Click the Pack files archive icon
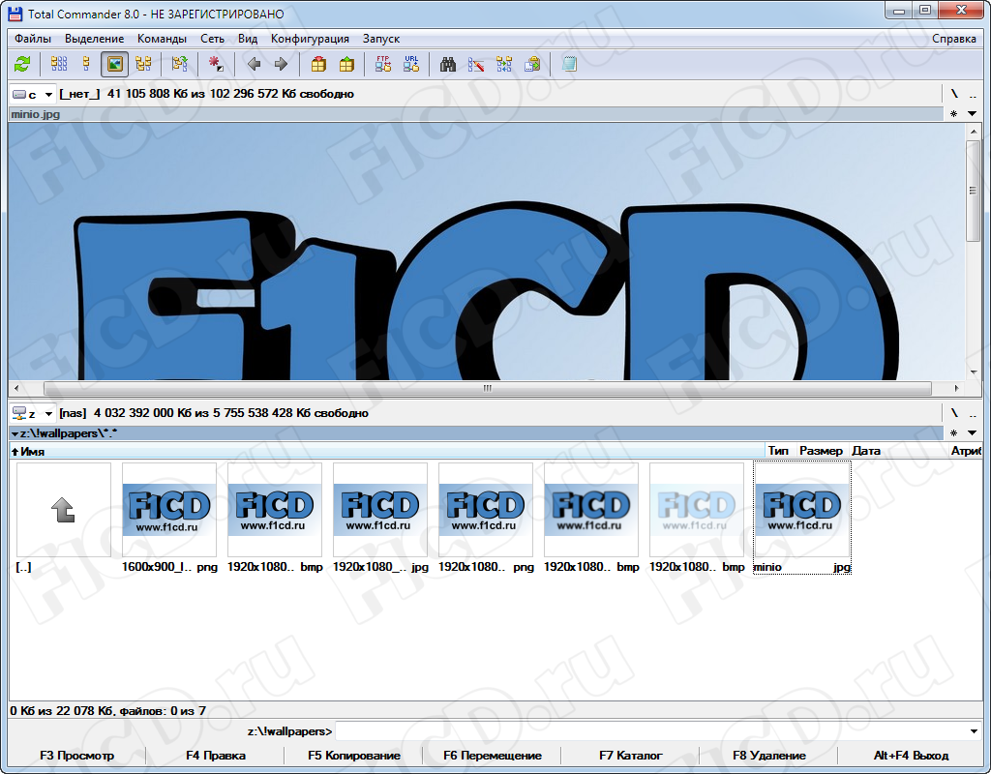 tap(318, 64)
